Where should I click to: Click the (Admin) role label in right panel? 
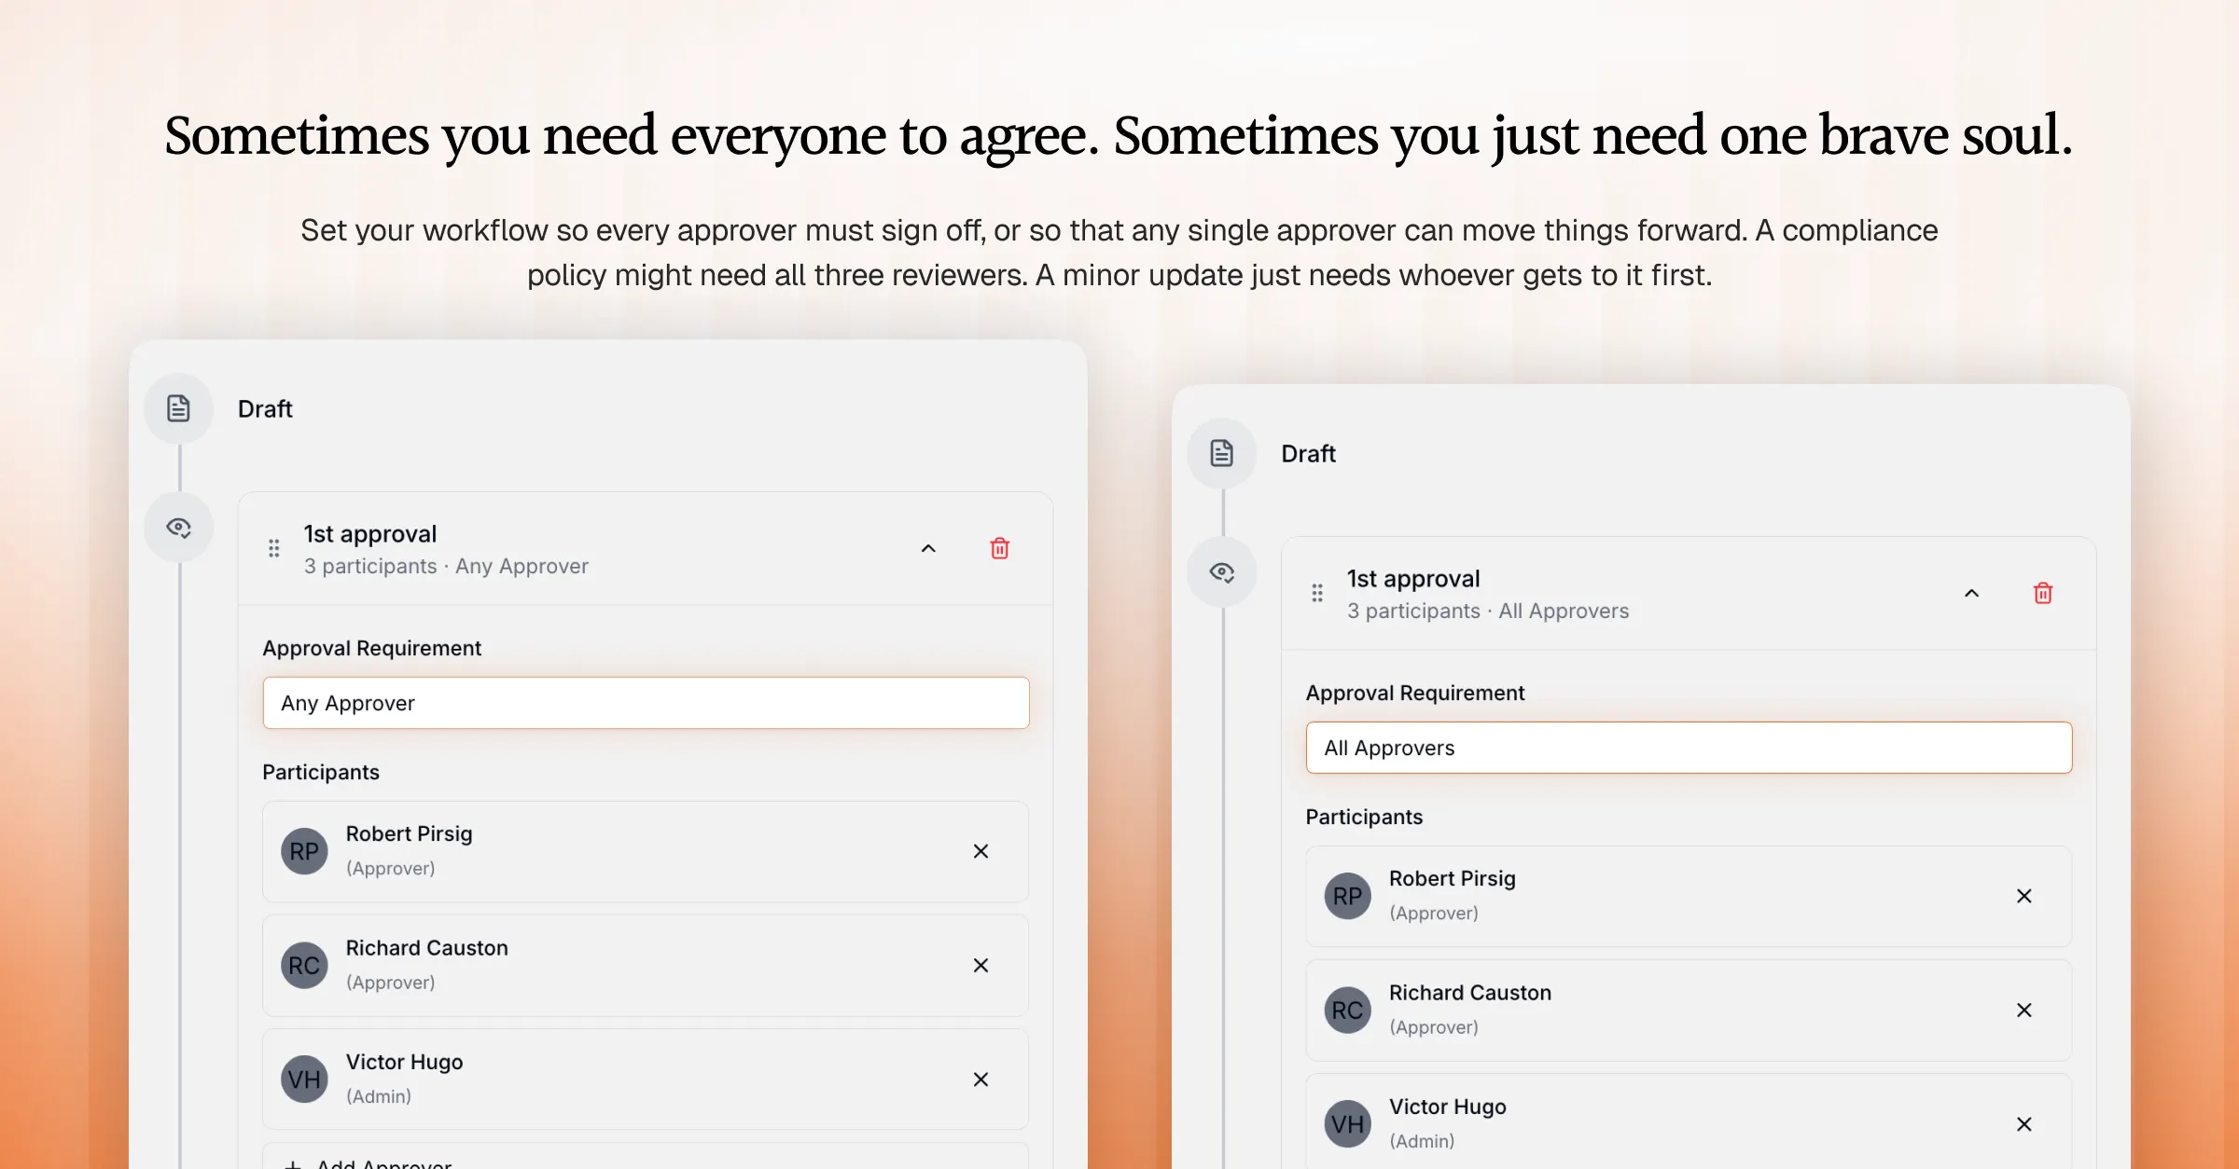click(1422, 1141)
